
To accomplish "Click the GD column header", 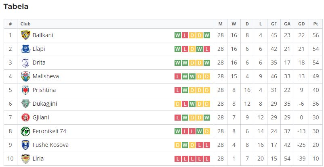I will click(301, 24).
